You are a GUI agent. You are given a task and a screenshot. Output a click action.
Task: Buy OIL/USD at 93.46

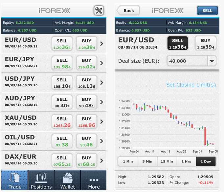click(87, 141)
